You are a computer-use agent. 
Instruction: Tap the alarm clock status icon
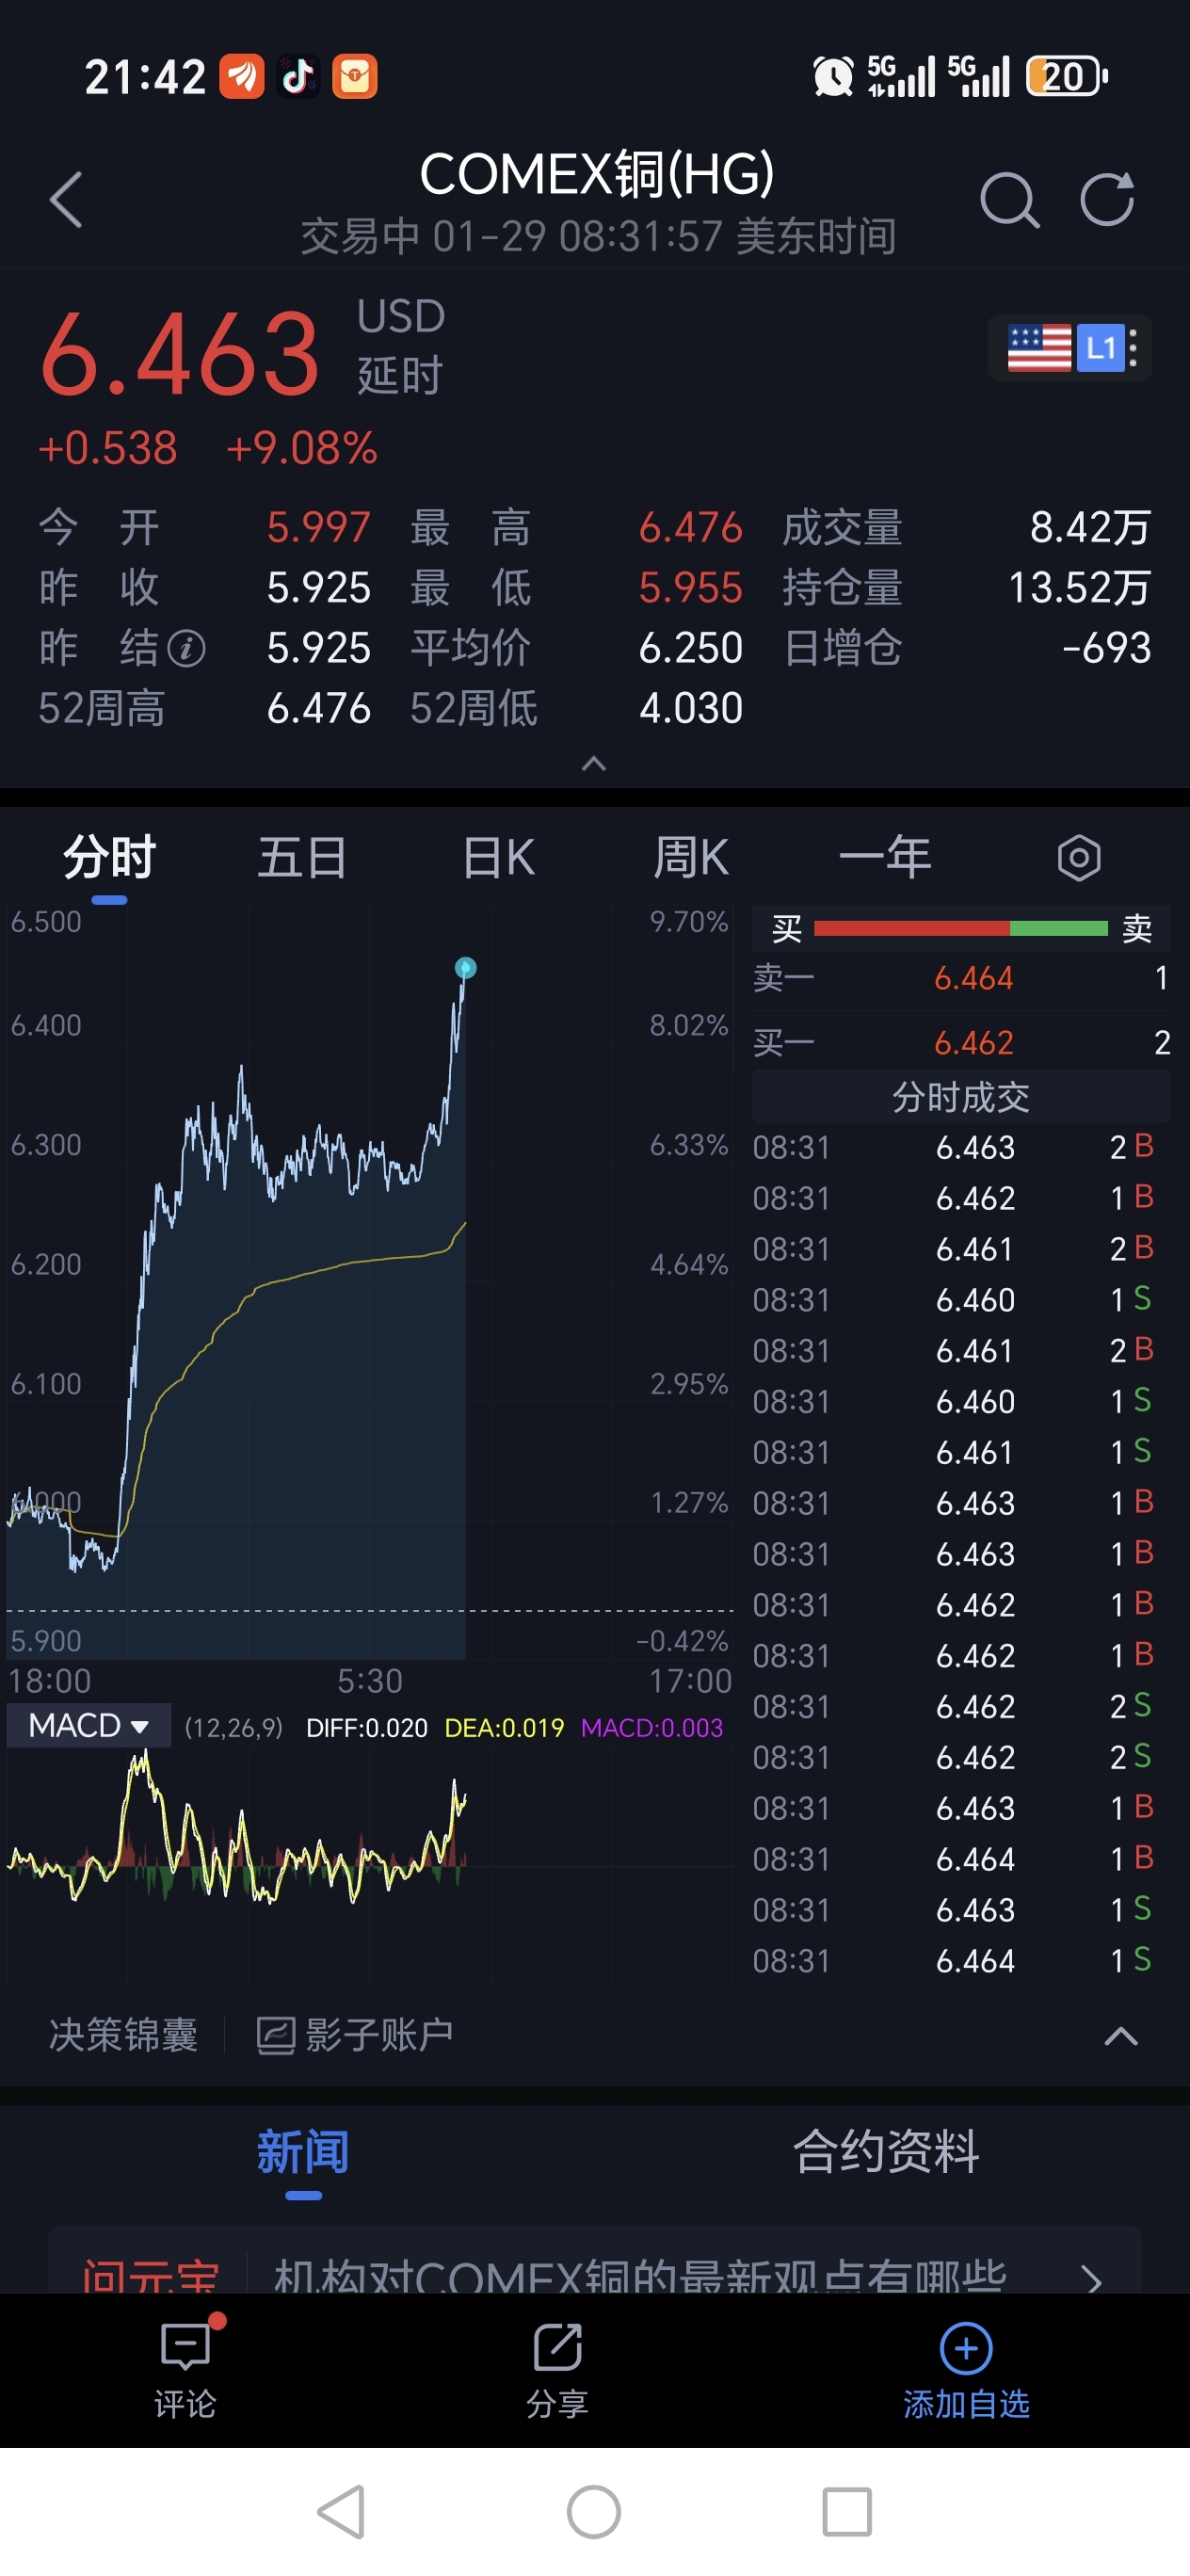point(833,76)
